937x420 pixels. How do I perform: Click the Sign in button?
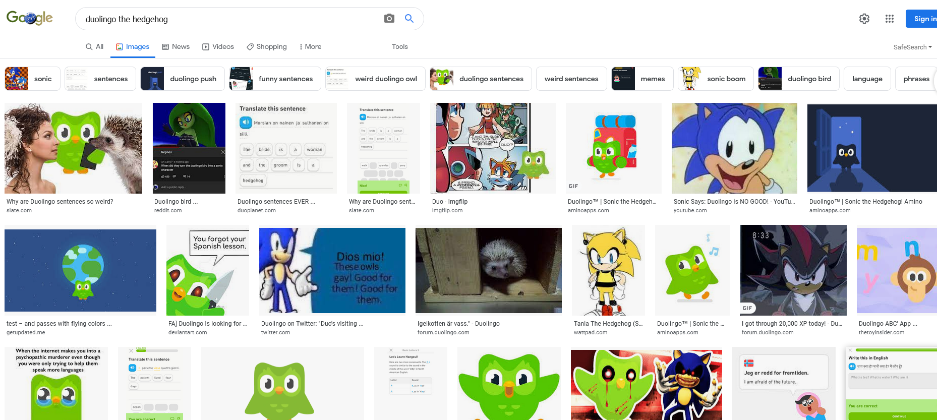pyautogui.click(x=921, y=19)
